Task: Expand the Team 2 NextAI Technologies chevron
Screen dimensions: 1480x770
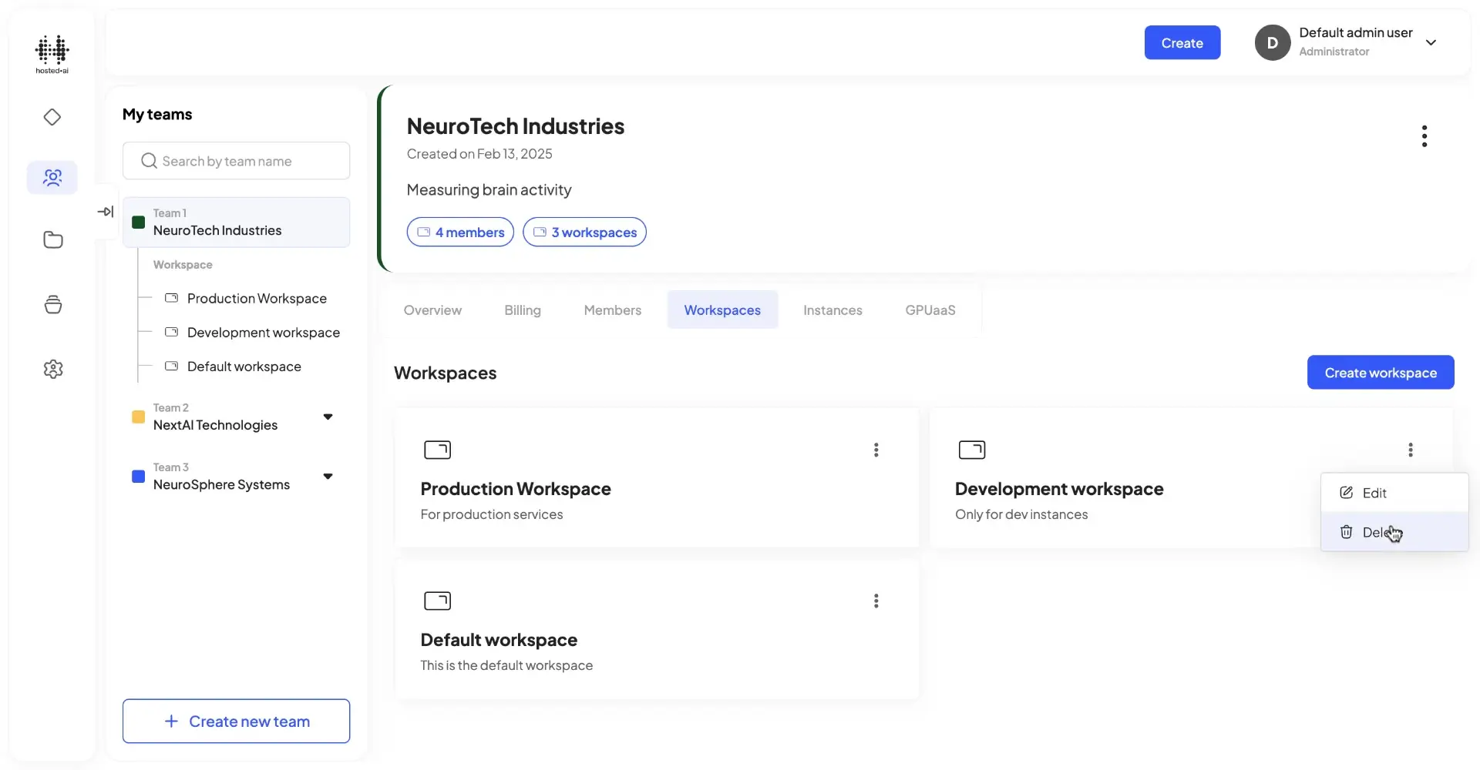Action: (x=328, y=416)
